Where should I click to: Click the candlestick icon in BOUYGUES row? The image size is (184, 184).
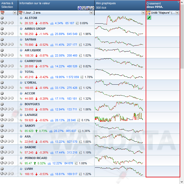tap(21, 110)
